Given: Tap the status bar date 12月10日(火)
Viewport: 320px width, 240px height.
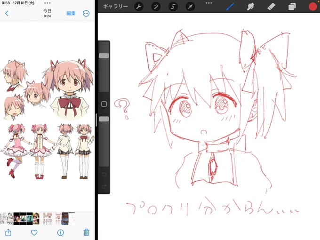Looking at the screenshot, I should [x=24, y=3].
